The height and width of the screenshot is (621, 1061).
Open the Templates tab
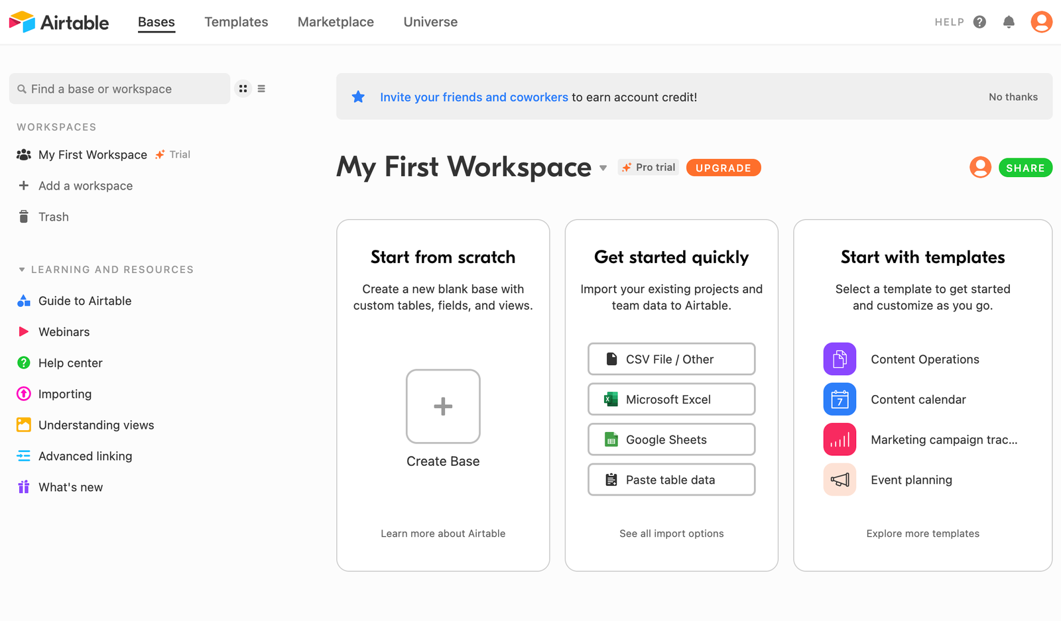click(x=236, y=22)
